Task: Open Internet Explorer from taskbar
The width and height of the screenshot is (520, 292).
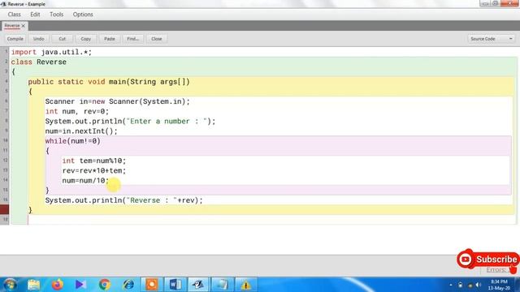Action: 128,285
